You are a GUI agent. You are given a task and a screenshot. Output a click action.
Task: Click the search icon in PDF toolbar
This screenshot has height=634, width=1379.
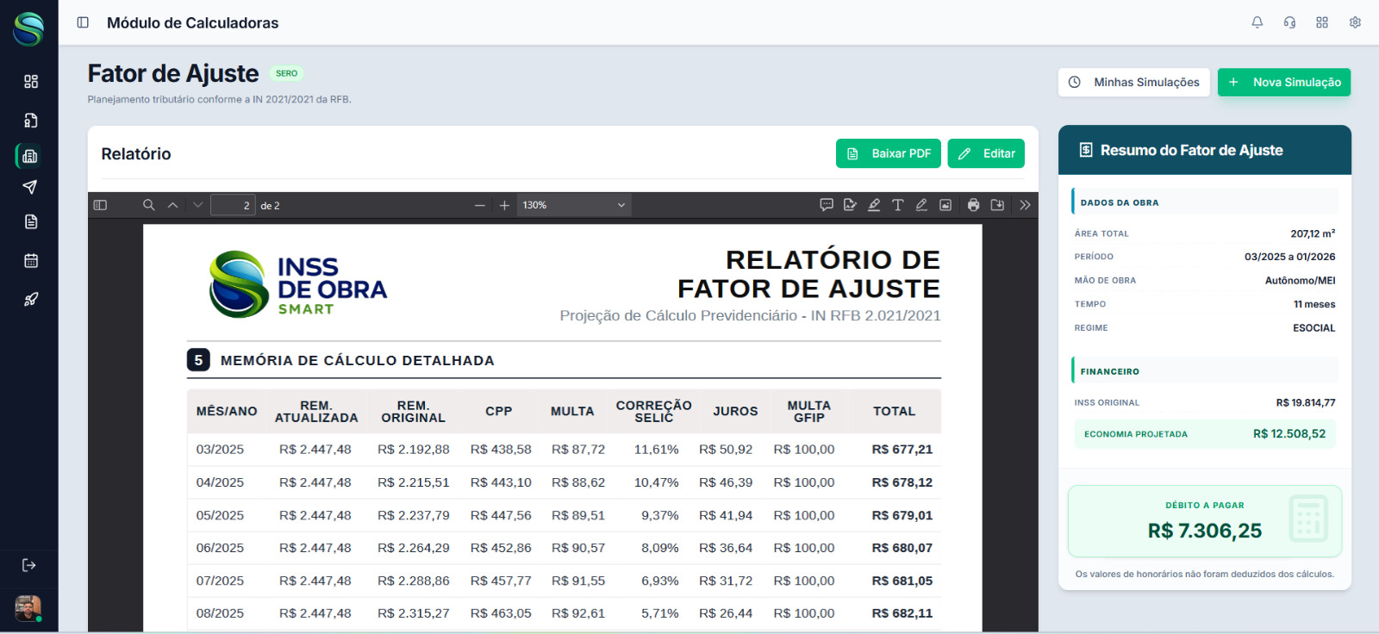[149, 205]
